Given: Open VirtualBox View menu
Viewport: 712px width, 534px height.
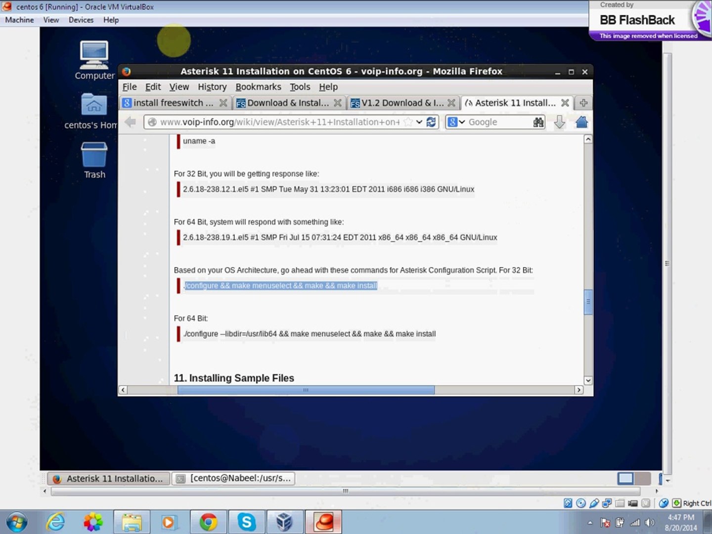Looking at the screenshot, I should point(51,20).
